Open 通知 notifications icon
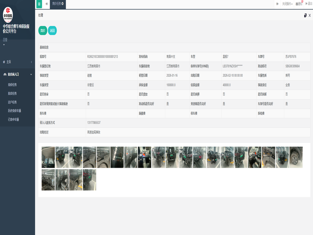The height and width of the screenshot is (235, 313). pos(299,4)
